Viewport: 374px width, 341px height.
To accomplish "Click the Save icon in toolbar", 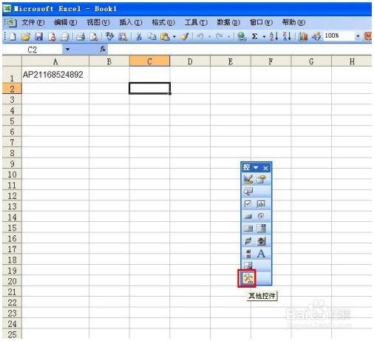I will pos(38,37).
